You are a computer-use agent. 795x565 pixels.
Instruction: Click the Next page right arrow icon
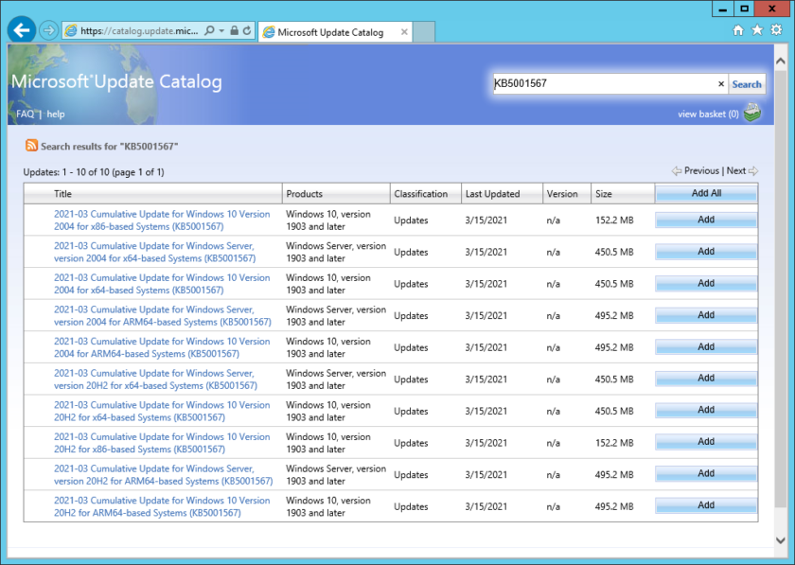(x=753, y=171)
